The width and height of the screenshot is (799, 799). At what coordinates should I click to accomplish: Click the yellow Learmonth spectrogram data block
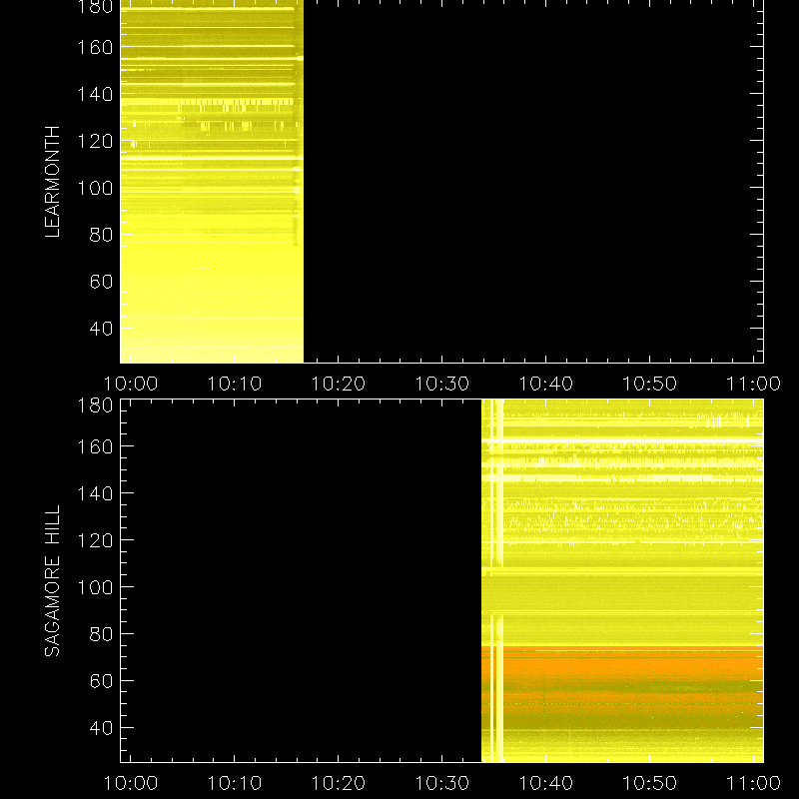(x=212, y=182)
